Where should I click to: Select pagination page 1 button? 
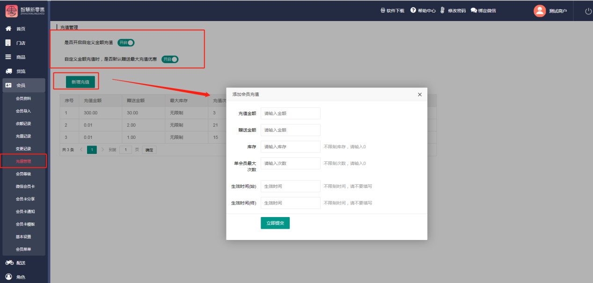tap(92, 150)
